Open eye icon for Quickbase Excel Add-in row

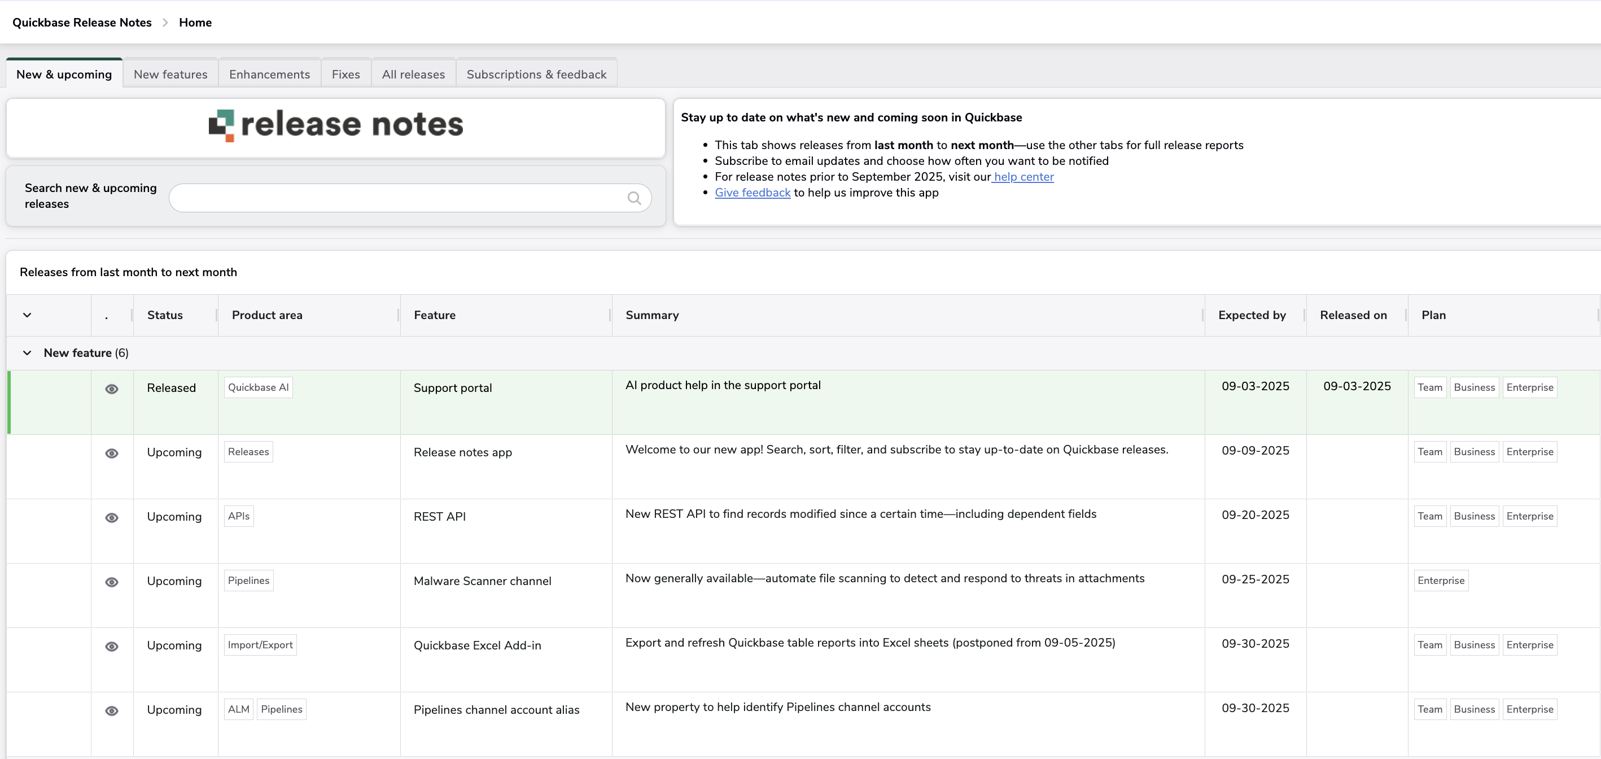point(112,647)
